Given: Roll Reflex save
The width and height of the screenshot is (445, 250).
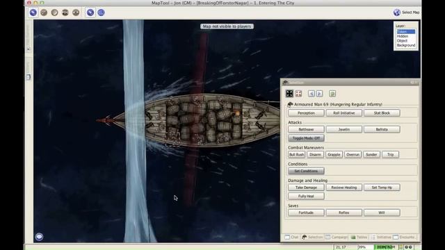Looking at the screenshot, I should click(344, 212).
